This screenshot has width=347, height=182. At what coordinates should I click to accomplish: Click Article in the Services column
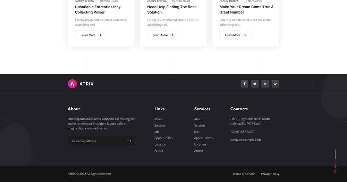[x=198, y=151]
